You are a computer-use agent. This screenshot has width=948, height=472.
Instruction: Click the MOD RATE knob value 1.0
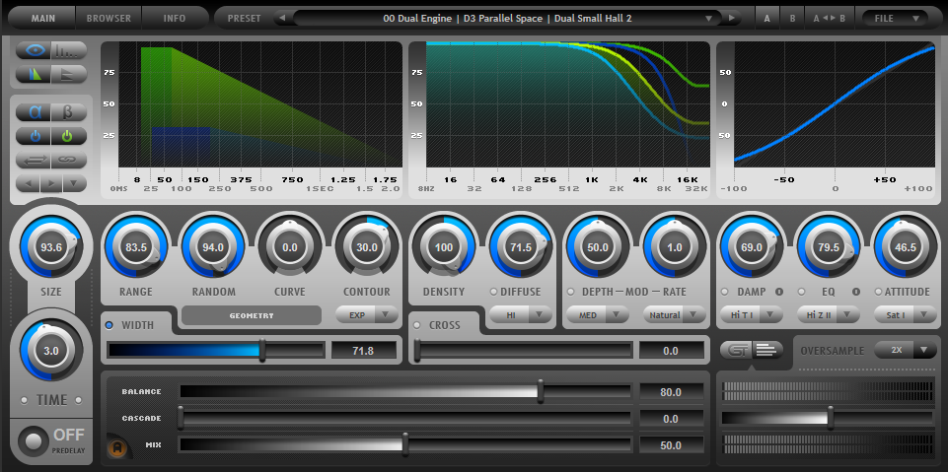[x=674, y=247]
